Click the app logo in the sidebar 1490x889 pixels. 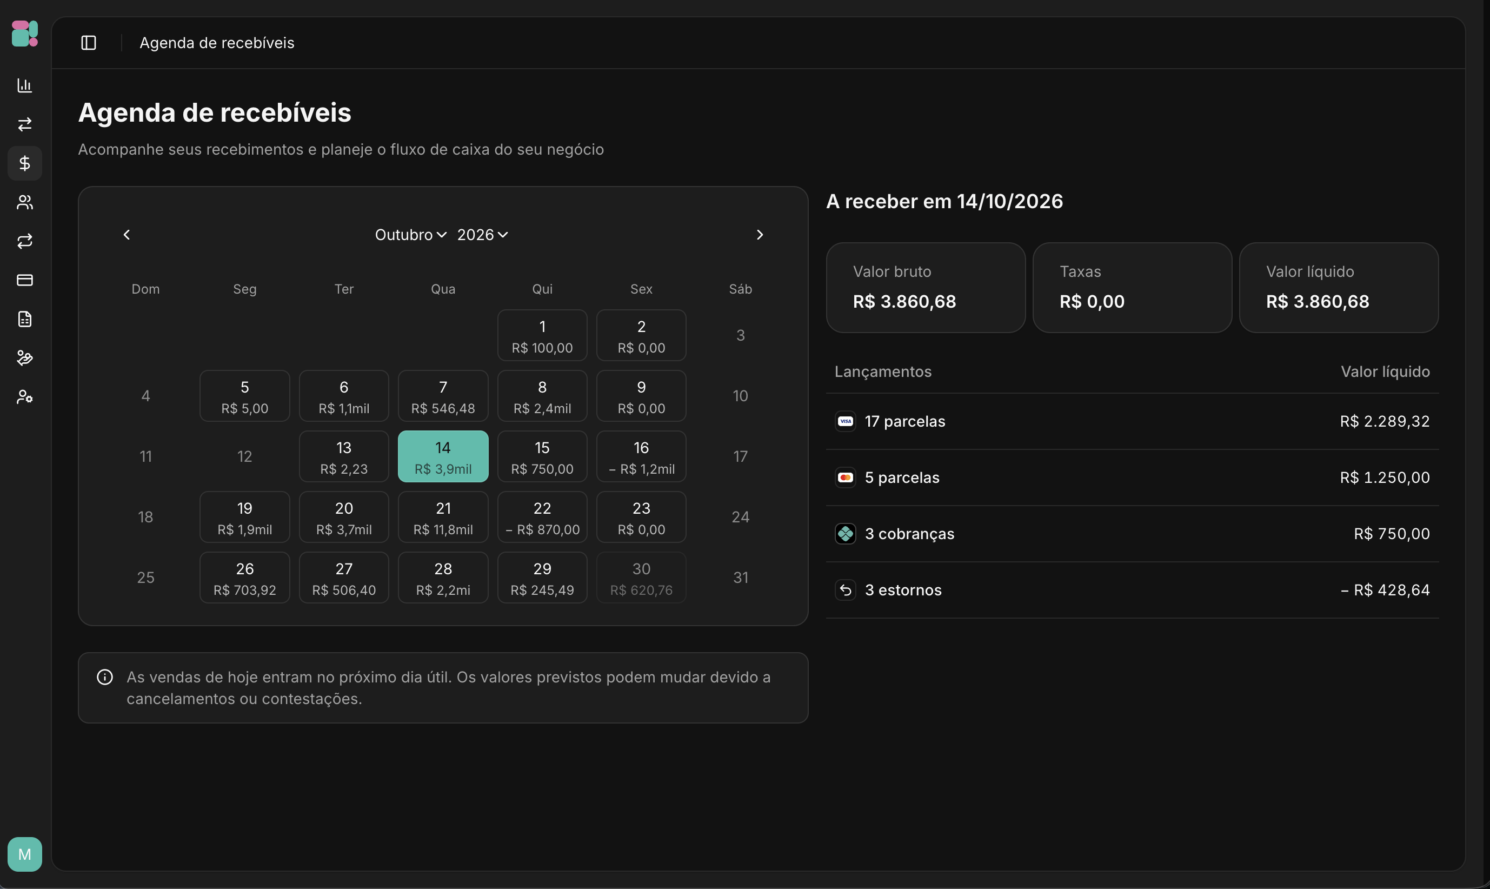point(24,34)
